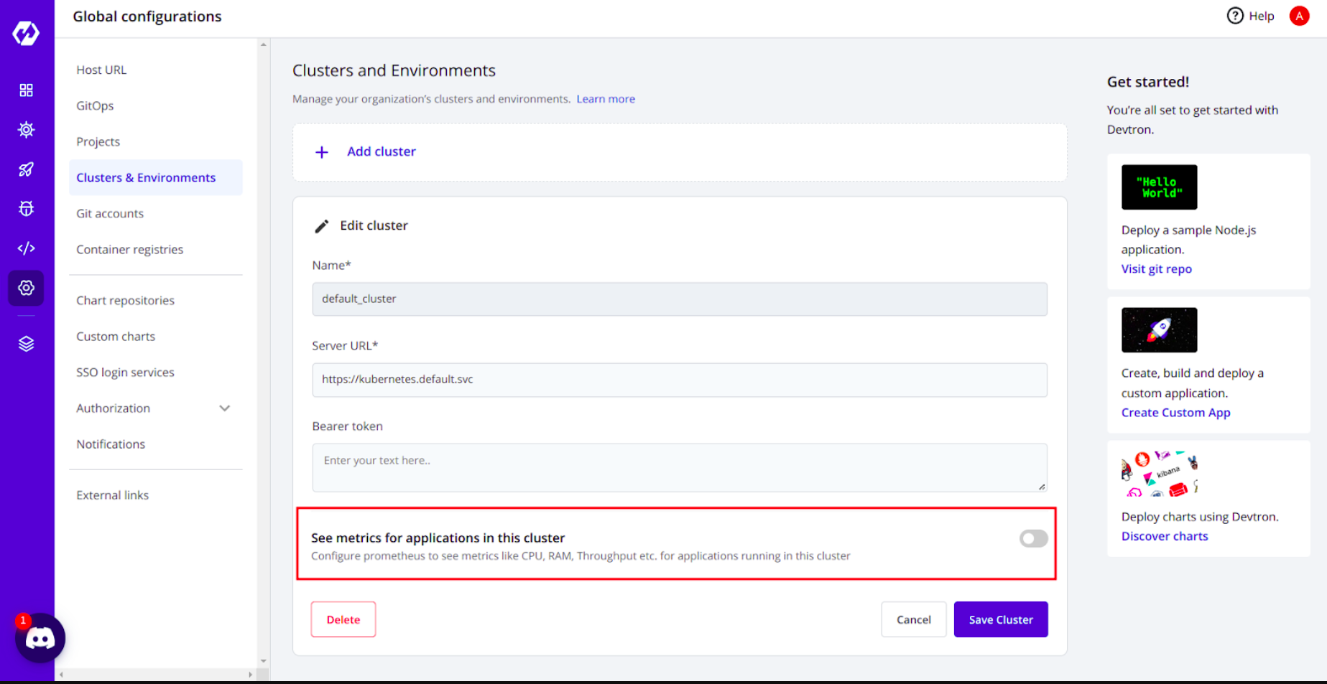Go to Chart repositories section

pyautogui.click(x=126, y=301)
